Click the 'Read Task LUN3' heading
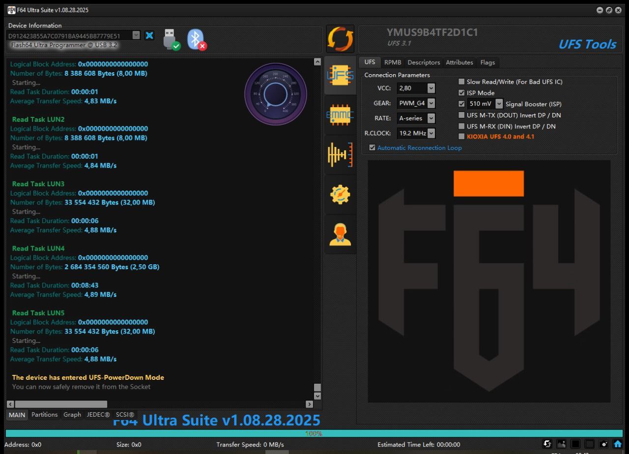This screenshot has height=454, width=629. click(38, 184)
